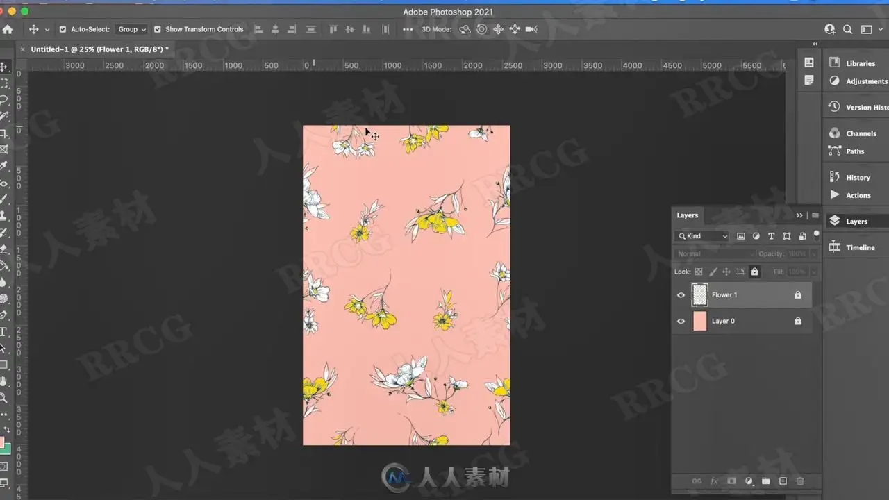Open the History panel
This screenshot has width=889, height=500.
click(x=857, y=177)
